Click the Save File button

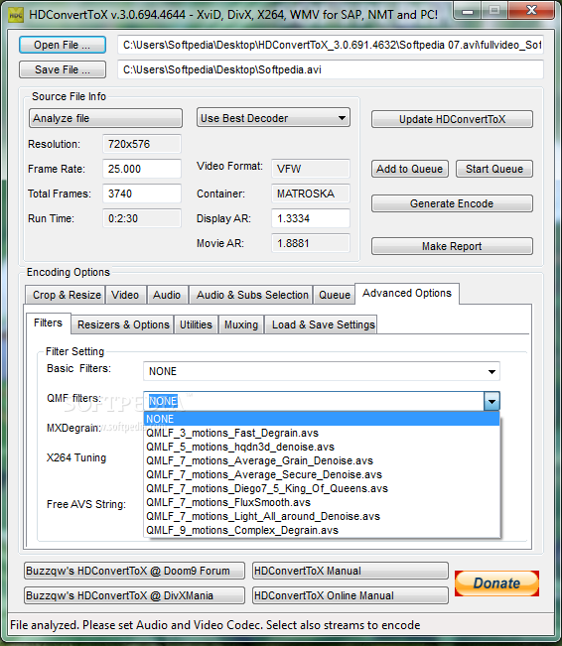[x=63, y=69]
